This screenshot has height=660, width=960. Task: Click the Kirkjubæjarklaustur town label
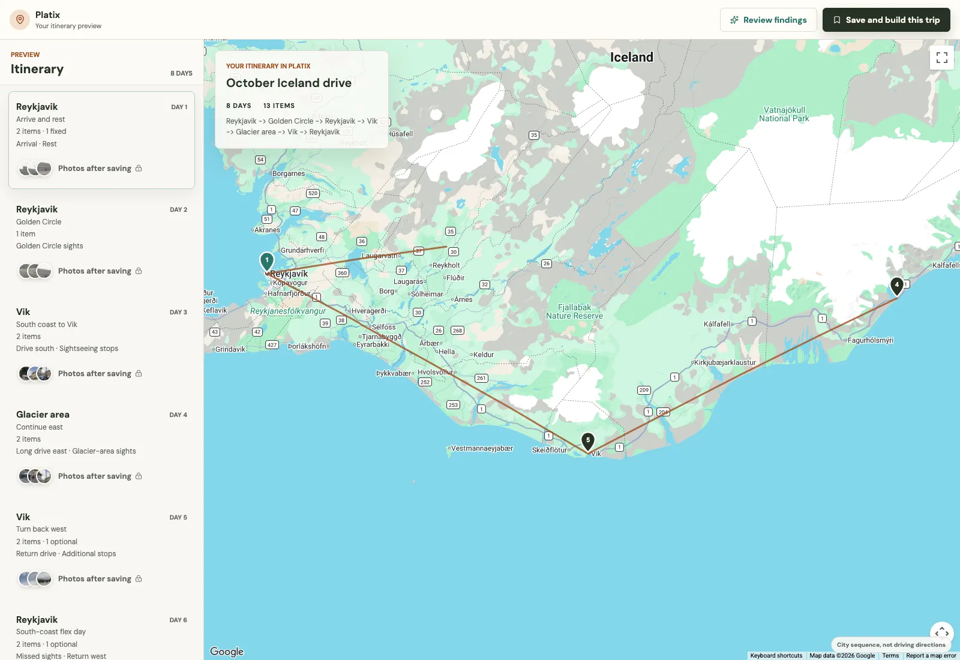point(725,362)
